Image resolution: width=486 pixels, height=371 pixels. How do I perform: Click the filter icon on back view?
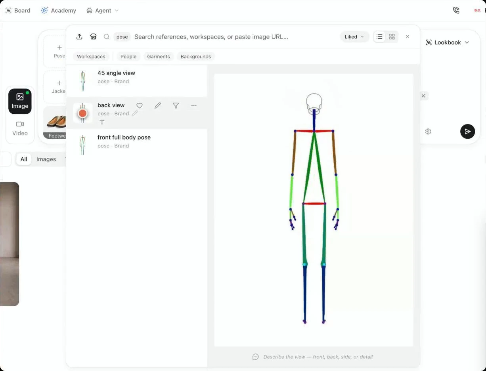tap(176, 105)
